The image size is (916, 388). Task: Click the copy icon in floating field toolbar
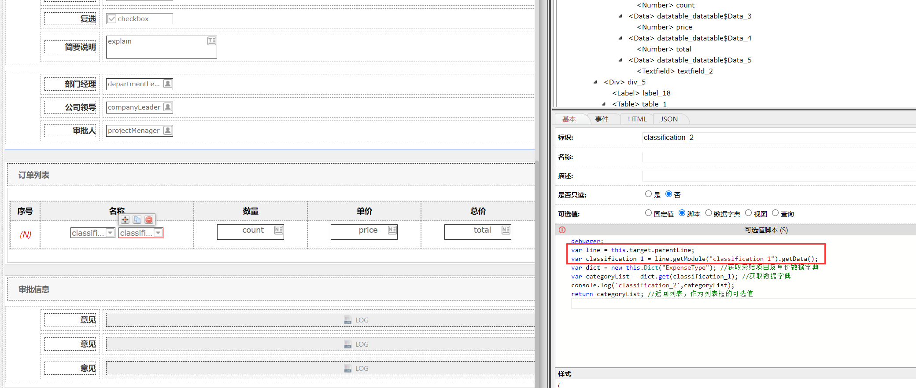[x=137, y=220]
